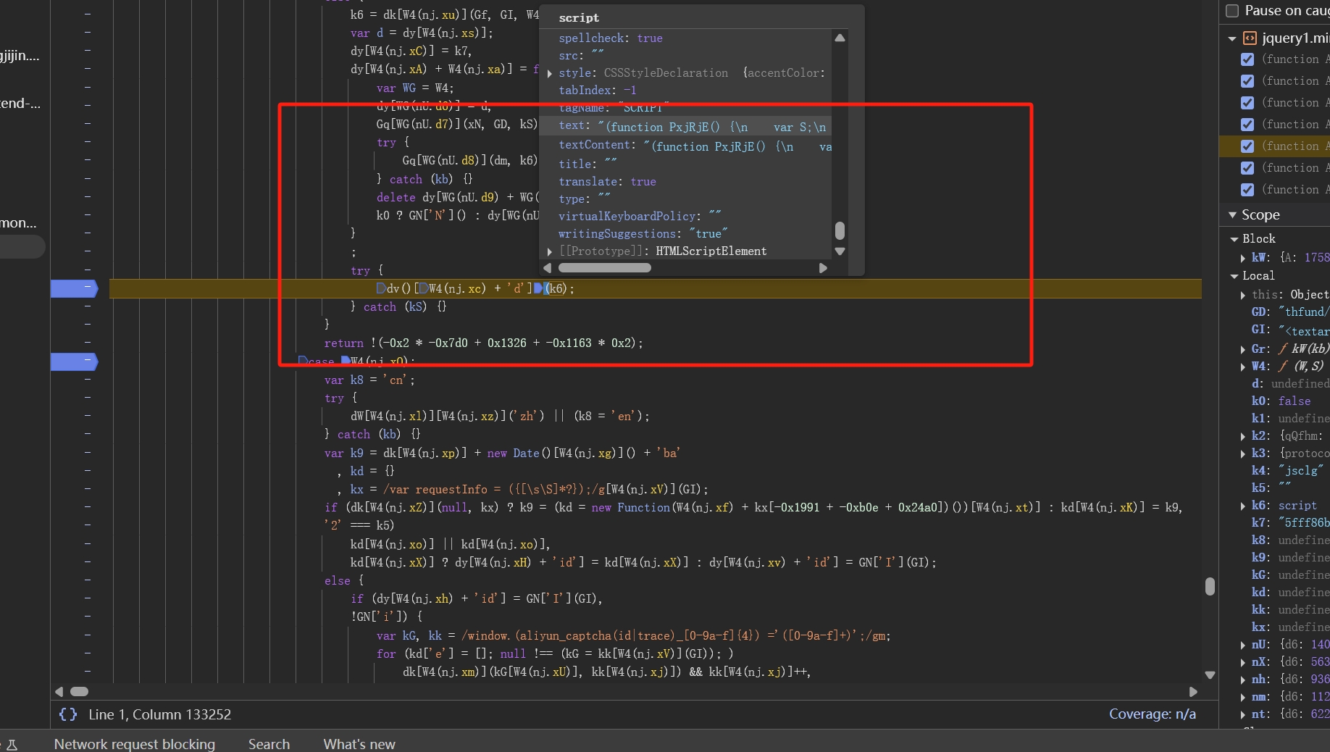Click the scroll-right arrow in the script tooltip
This screenshot has width=1330, height=752.
[823, 268]
